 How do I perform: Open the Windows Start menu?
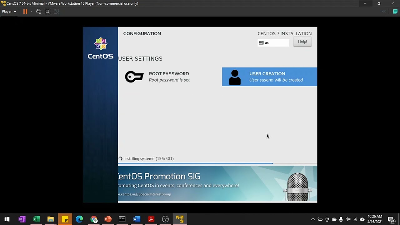7,219
